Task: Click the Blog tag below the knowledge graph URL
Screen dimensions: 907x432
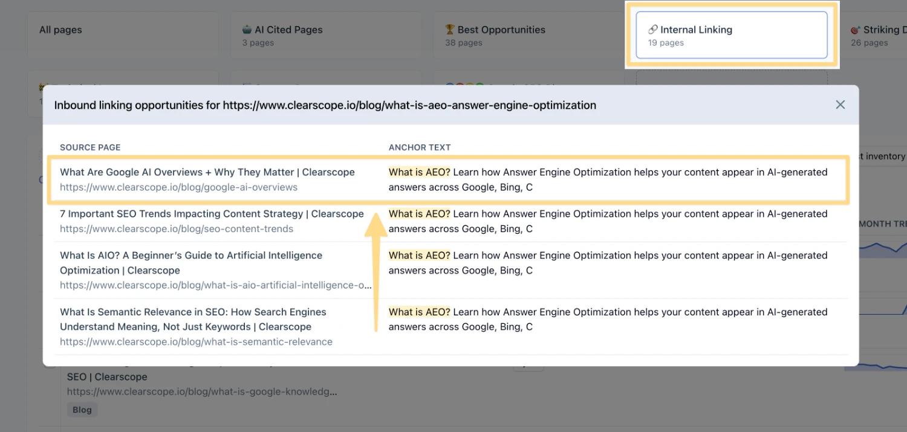Action: point(82,410)
